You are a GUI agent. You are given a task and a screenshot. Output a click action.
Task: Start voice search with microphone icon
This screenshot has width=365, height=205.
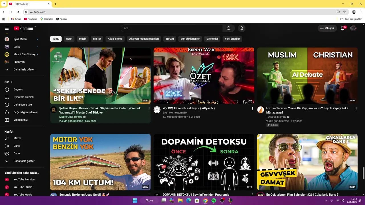click(242, 28)
